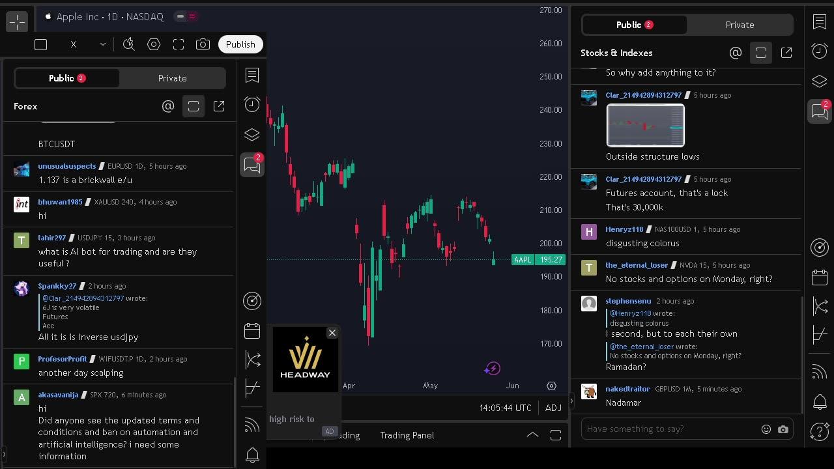This screenshot has width=834, height=469.
Task: Open notifications bell in right sidebar
Action: (820, 402)
